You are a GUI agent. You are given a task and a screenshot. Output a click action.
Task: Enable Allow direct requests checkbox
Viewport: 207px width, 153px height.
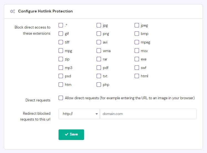point(61,98)
